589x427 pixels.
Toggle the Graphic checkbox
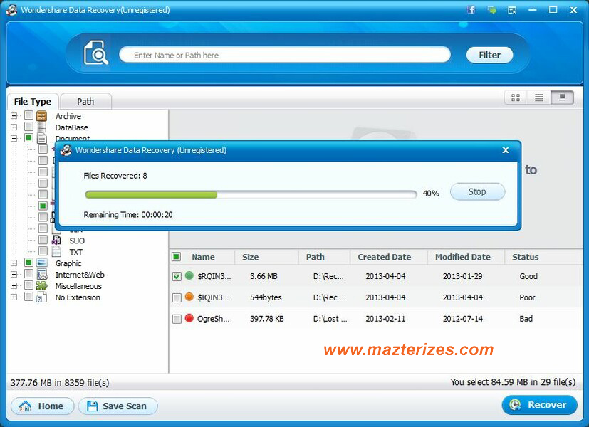tap(28, 263)
